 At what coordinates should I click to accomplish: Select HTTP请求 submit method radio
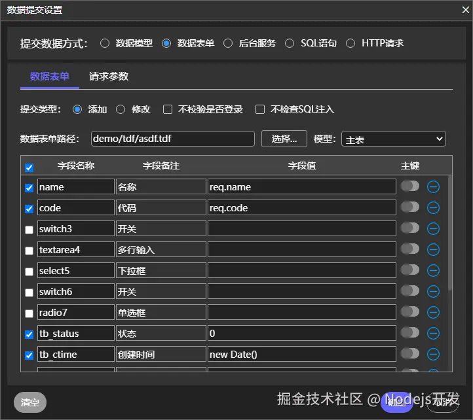pyautogui.click(x=350, y=43)
